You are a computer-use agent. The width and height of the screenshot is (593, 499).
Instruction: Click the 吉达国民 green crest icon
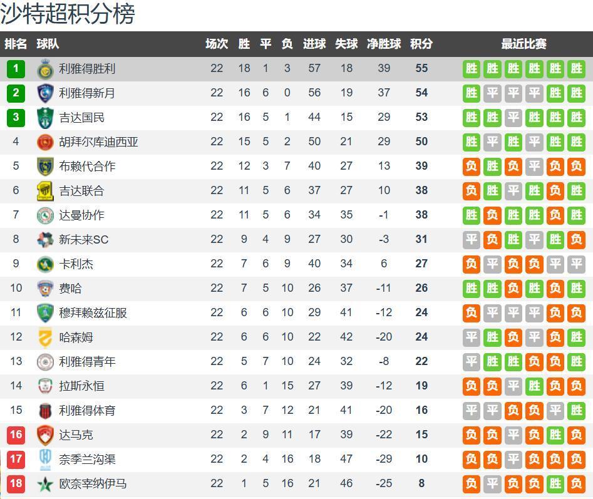coord(45,117)
